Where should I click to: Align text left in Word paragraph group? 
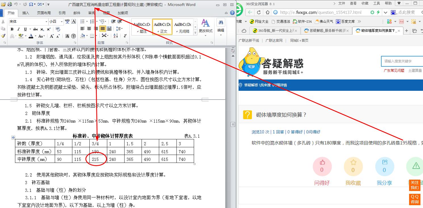tap(83, 29)
